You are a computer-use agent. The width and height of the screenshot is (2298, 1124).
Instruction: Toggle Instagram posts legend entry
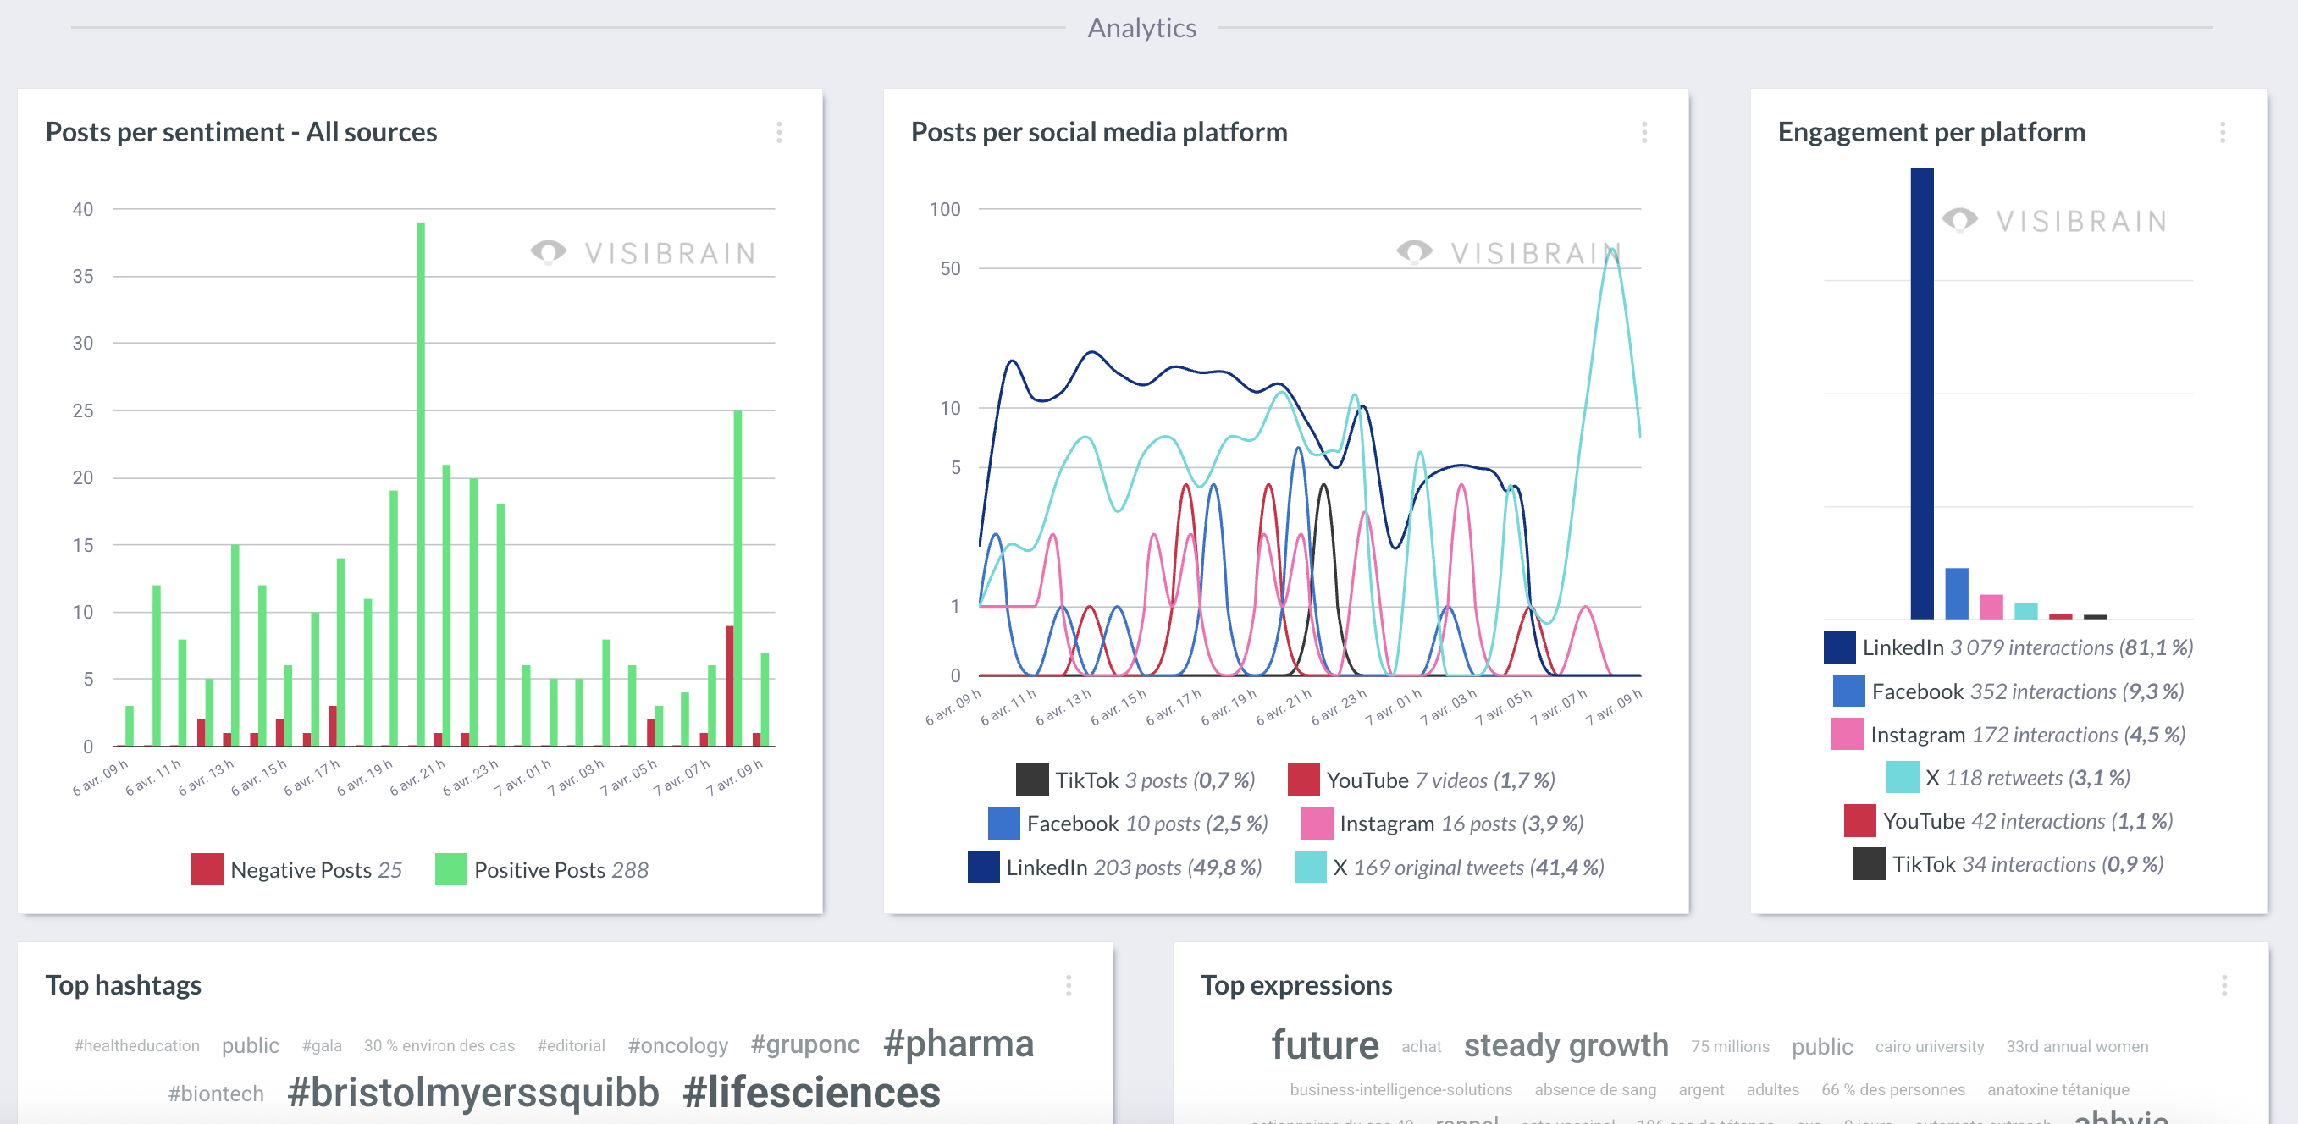1442,824
